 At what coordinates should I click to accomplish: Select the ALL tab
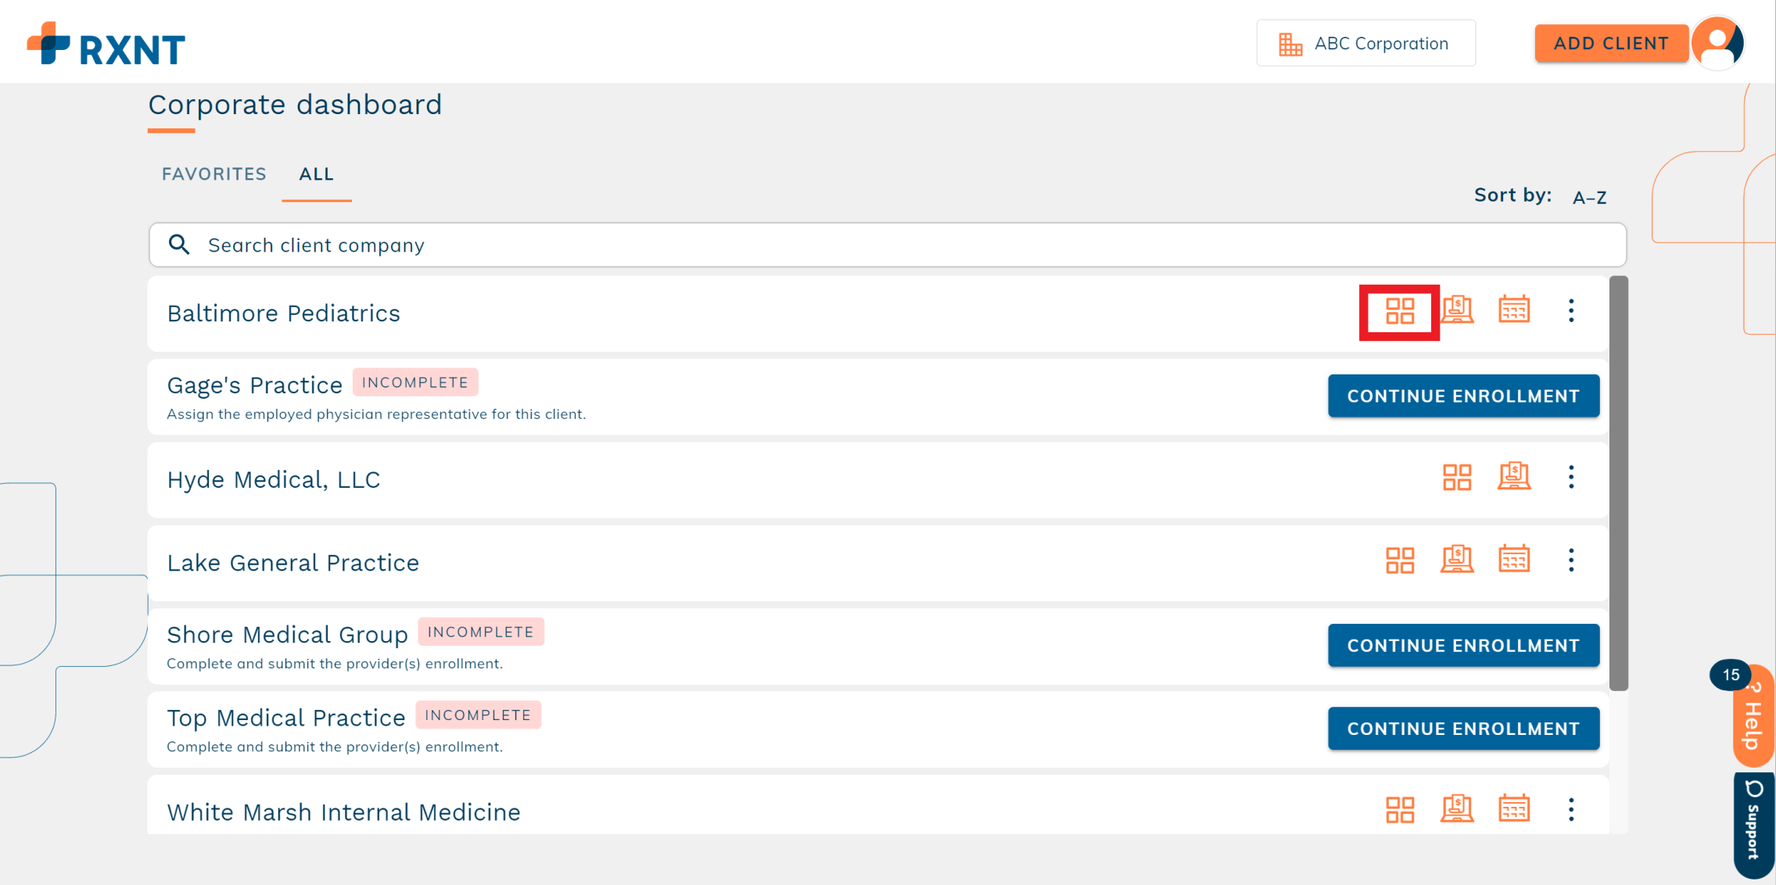pyautogui.click(x=317, y=174)
